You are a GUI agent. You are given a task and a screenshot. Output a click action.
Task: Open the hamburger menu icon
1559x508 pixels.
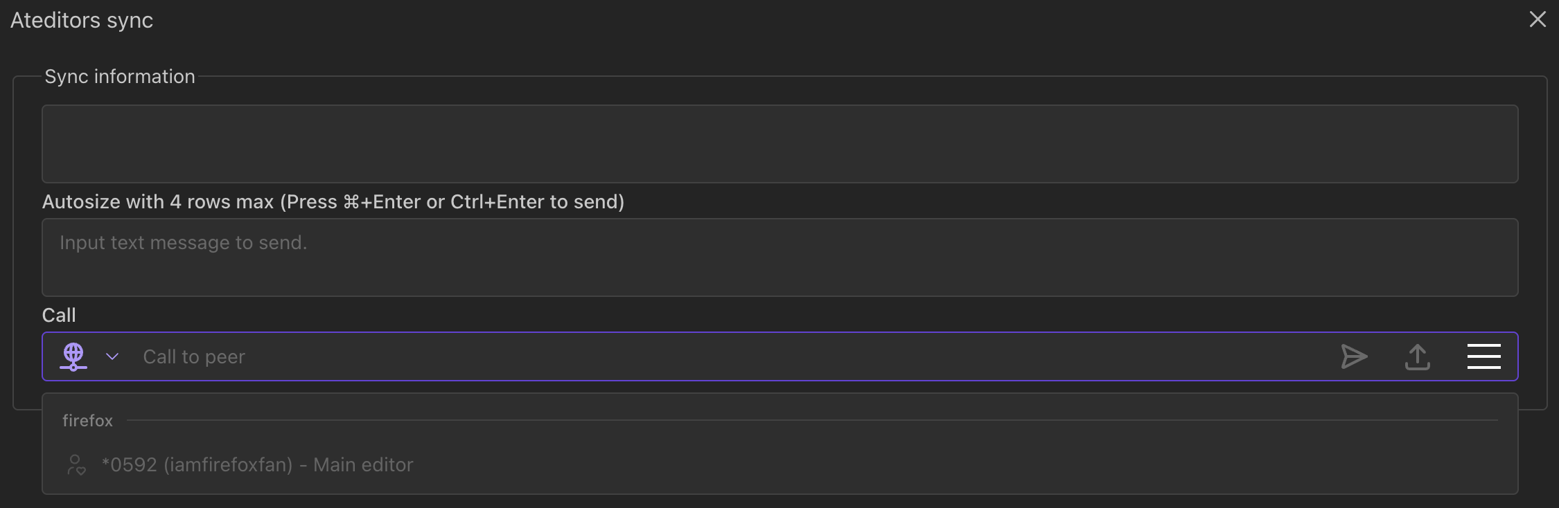[1483, 356]
